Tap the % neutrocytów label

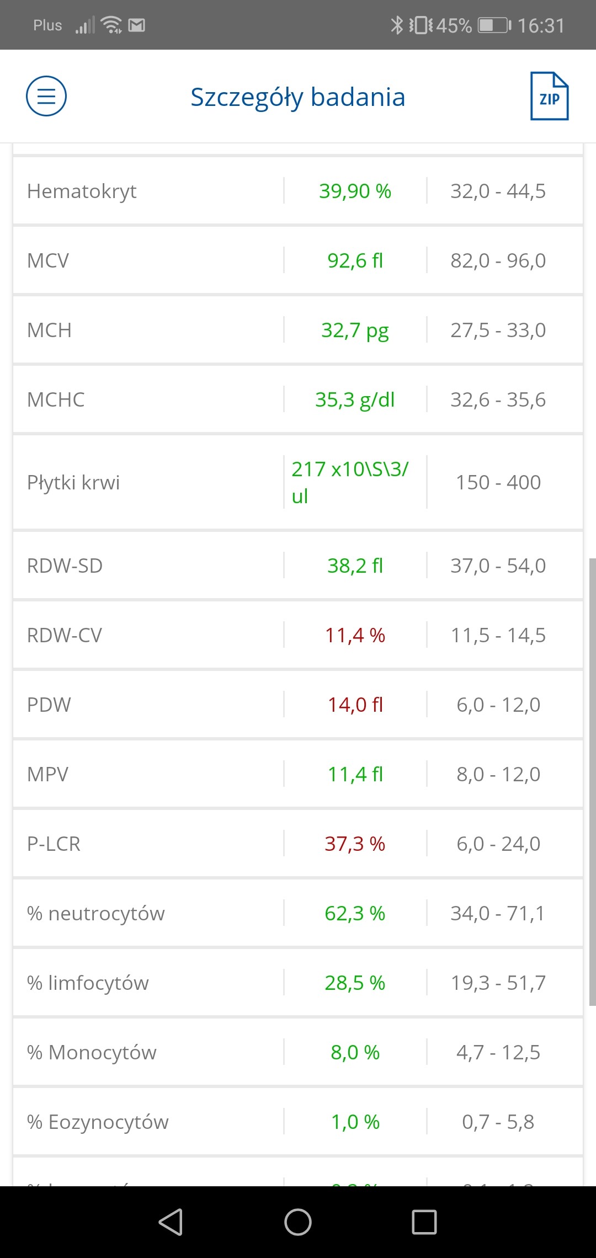click(96, 913)
